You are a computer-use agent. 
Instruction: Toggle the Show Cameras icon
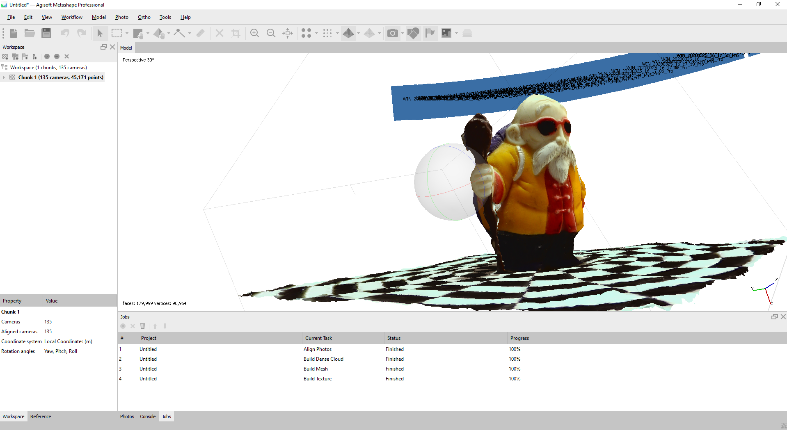point(393,33)
